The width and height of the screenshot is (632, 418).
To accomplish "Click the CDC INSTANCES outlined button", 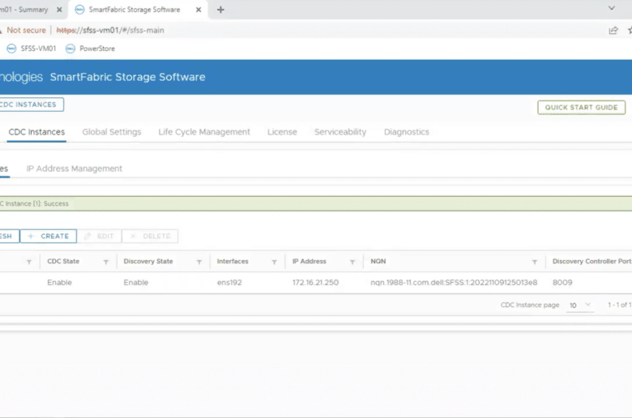I will pyautogui.click(x=31, y=104).
